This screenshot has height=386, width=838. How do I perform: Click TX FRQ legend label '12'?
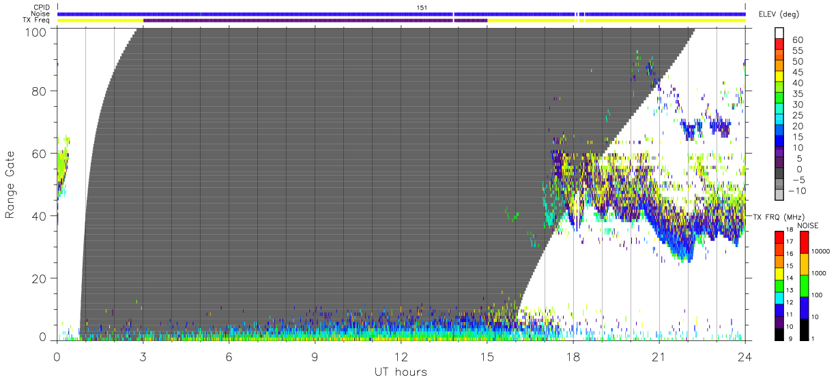(x=789, y=302)
